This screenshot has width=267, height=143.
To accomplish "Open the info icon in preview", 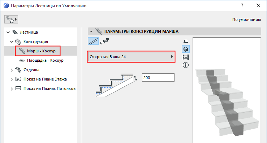I will click(x=186, y=65).
